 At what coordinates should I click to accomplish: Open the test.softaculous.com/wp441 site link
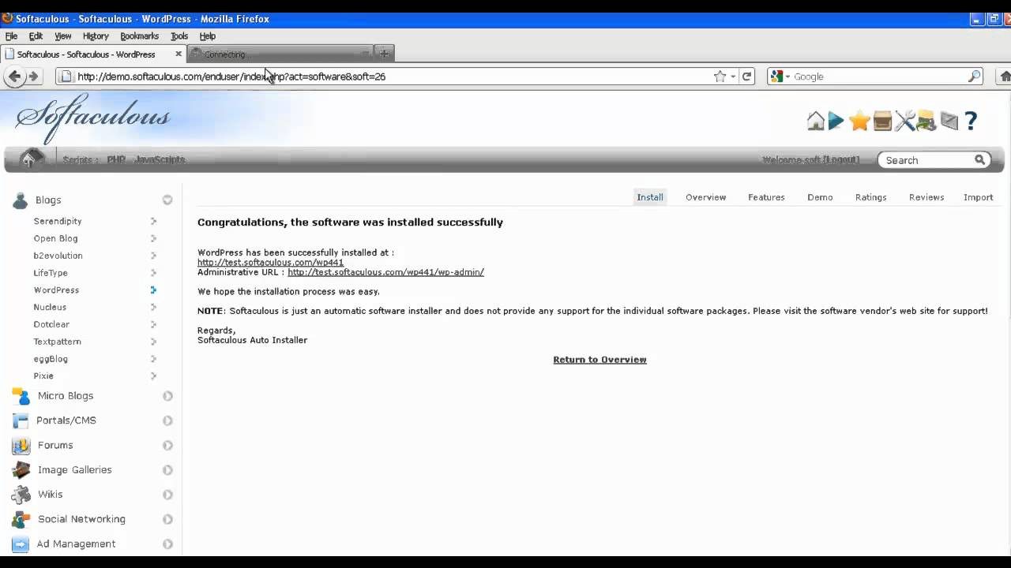[x=270, y=262]
